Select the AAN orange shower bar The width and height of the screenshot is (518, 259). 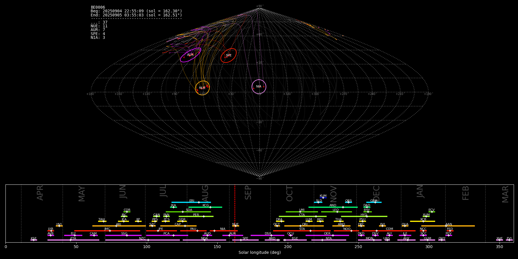(448, 226)
